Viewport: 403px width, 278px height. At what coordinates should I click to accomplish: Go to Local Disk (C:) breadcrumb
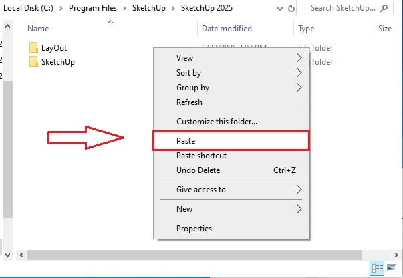[28, 8]
